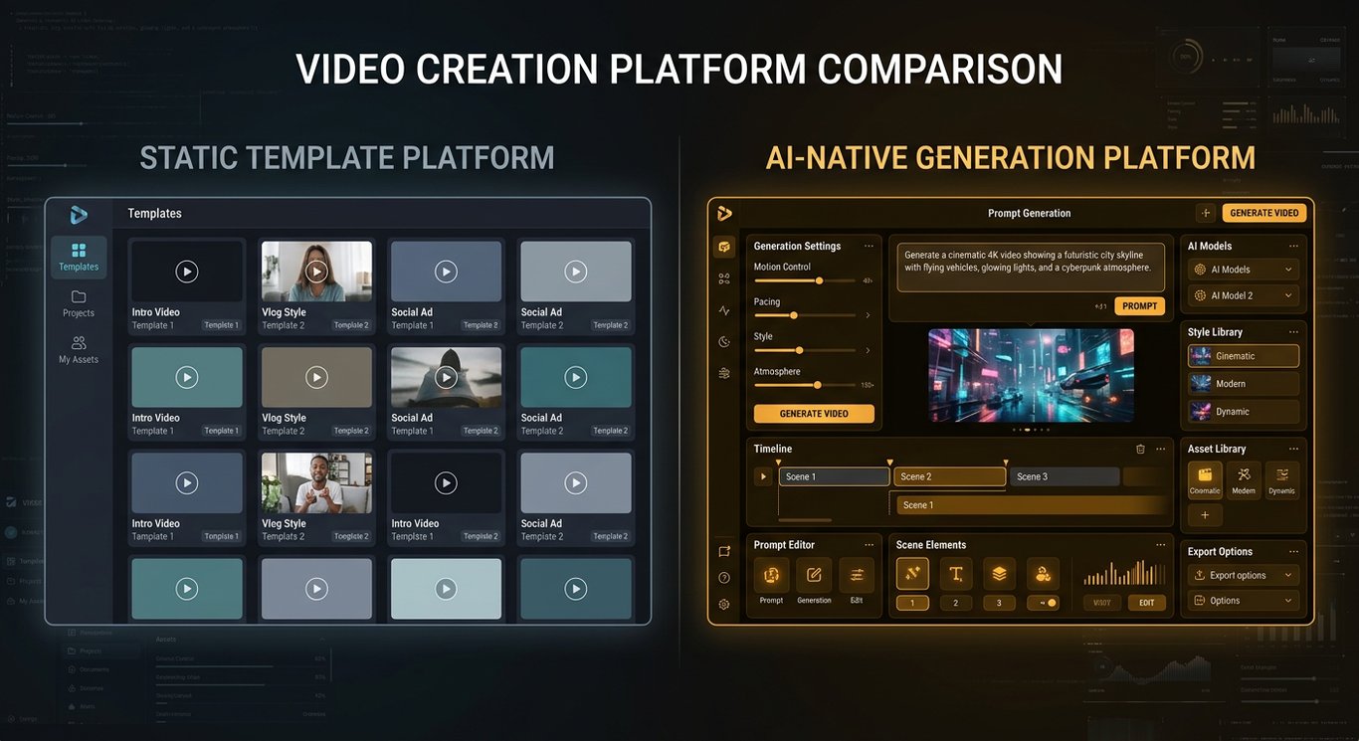Activate Scene Element button 2

(x=956, y=602)
